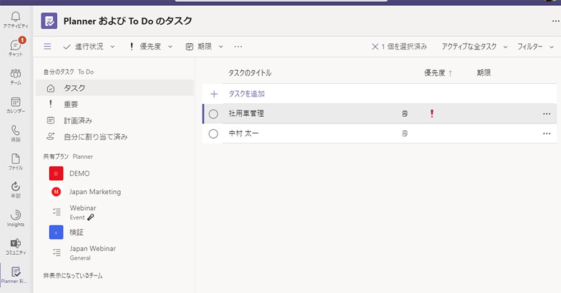Open the more options ellipsis in the title bar

coord(555,21)
